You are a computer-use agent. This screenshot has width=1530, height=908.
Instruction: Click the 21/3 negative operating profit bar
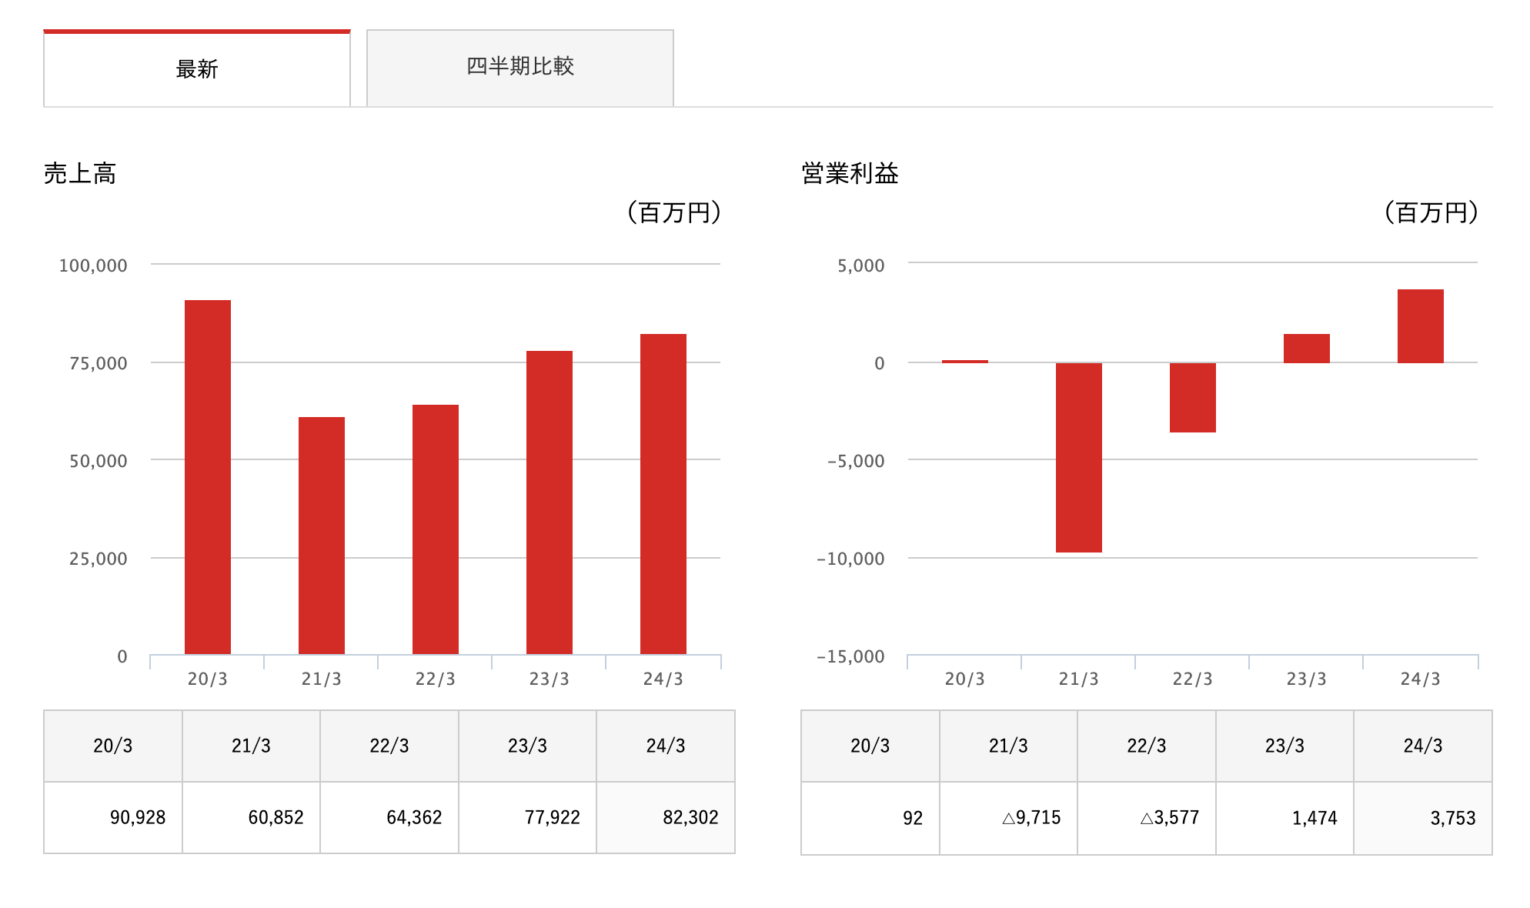1079,458
